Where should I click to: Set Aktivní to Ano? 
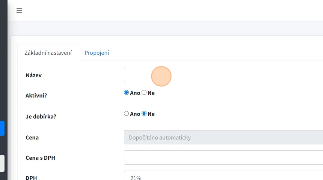tap(127, 93)
